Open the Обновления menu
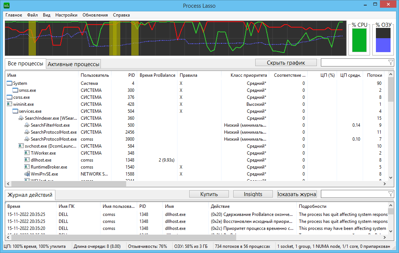The height and width of the screenshot is (253, 399). tap(95, 15)
